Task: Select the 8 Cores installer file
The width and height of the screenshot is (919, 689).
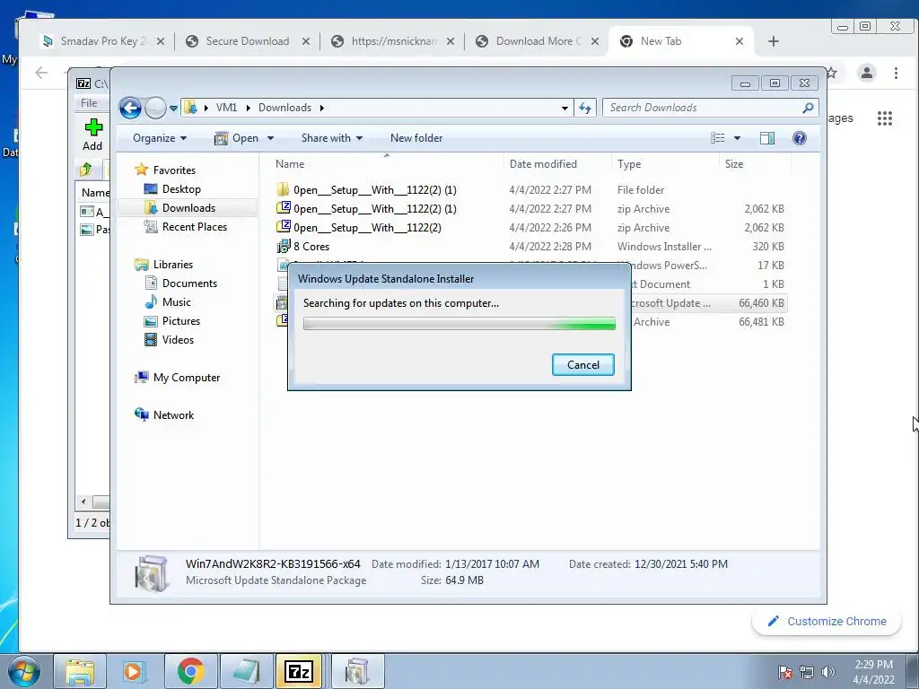Action: 531,246
